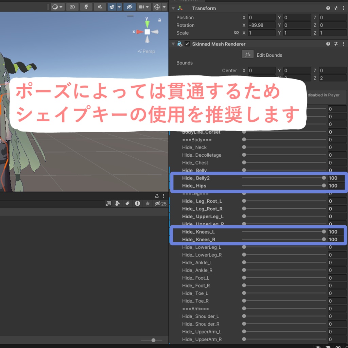Screen dimensions: 348x348
Task: Click the center cube of orientation gizmo
Action: (147, 32)
